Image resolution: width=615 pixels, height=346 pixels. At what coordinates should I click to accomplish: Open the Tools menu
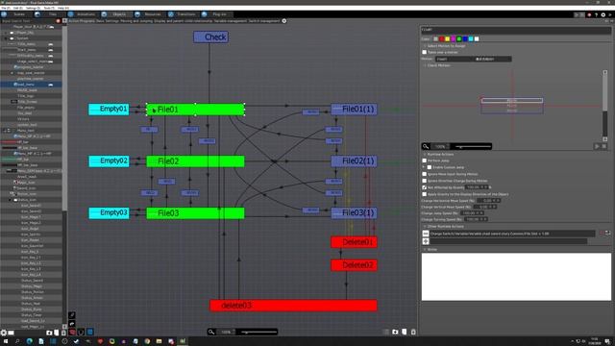(x=49, y=8)
